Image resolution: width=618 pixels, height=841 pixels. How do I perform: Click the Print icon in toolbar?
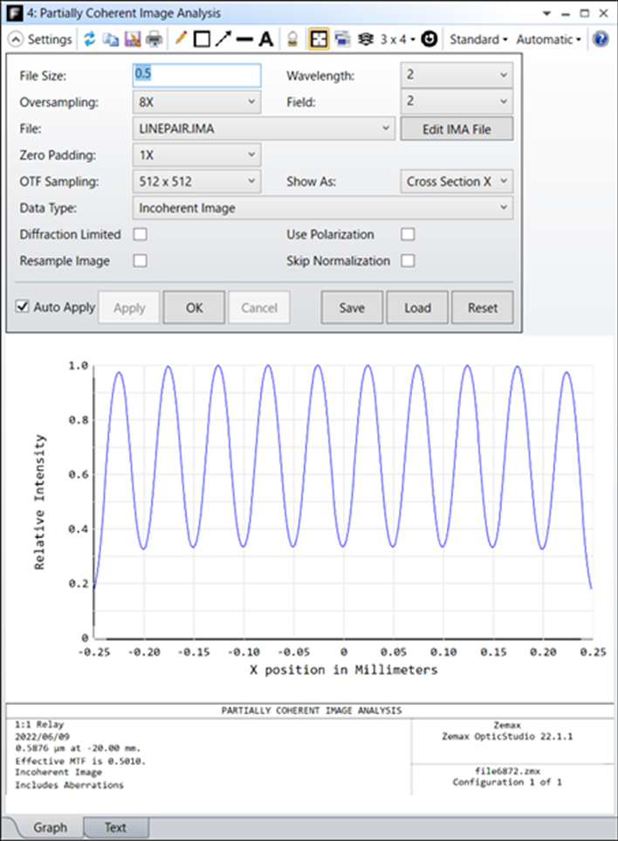coord(154,39)
